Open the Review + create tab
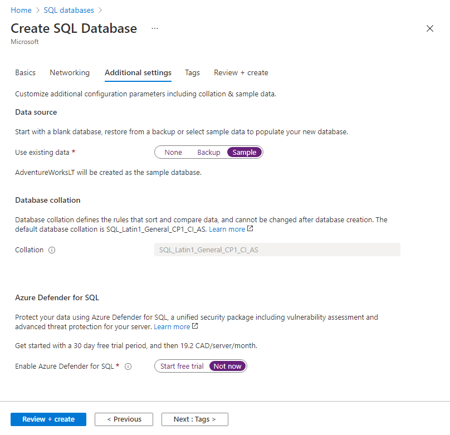 tap(241, 72)
